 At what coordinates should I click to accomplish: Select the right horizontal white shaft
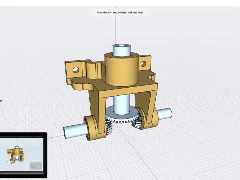164,114
